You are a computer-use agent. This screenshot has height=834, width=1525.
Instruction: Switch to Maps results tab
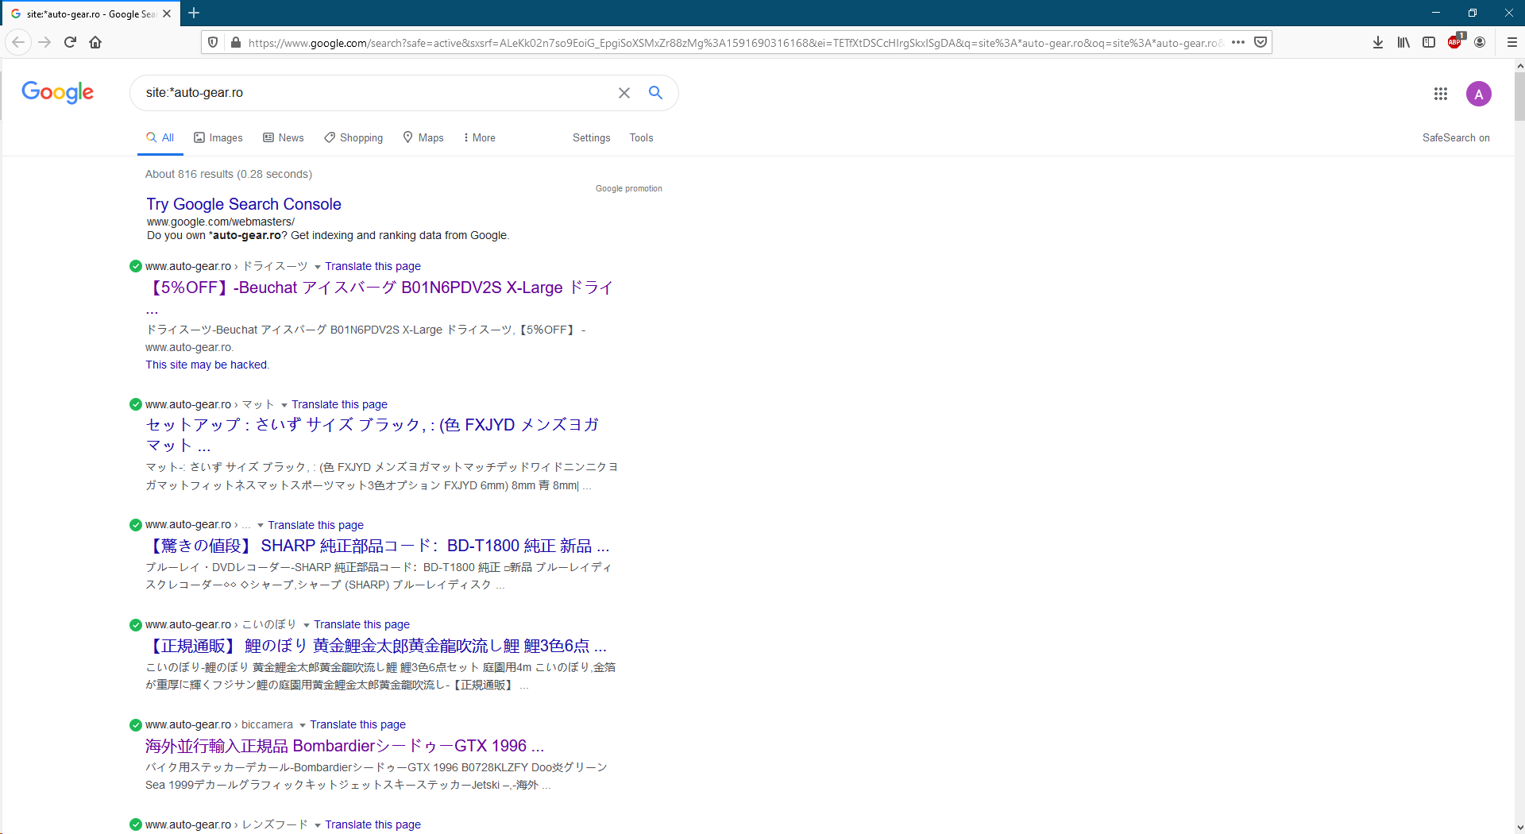tap(423, 137)
